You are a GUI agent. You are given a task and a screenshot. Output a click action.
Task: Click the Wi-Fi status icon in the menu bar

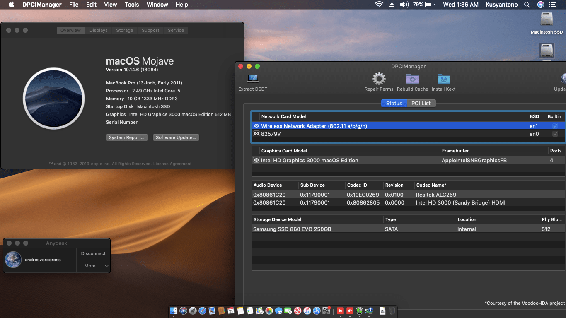(x=379, y=5)
